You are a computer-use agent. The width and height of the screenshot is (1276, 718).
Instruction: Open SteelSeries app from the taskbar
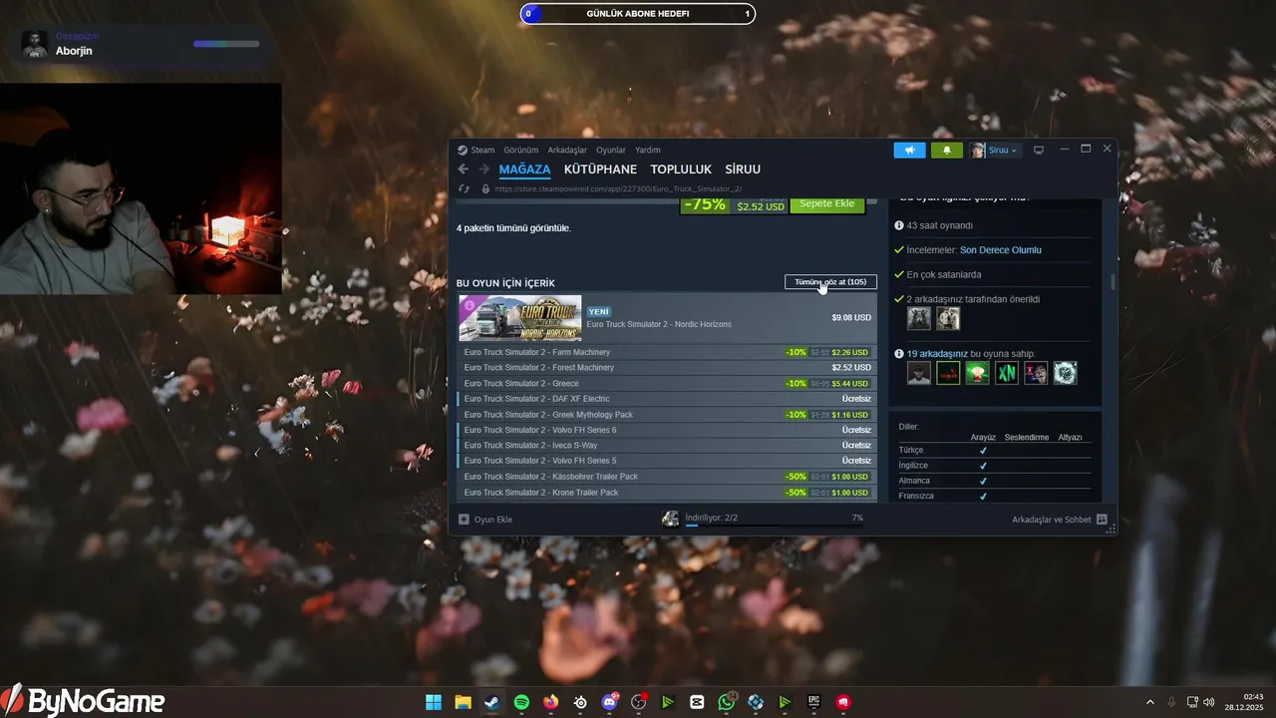tap(580, 702)
